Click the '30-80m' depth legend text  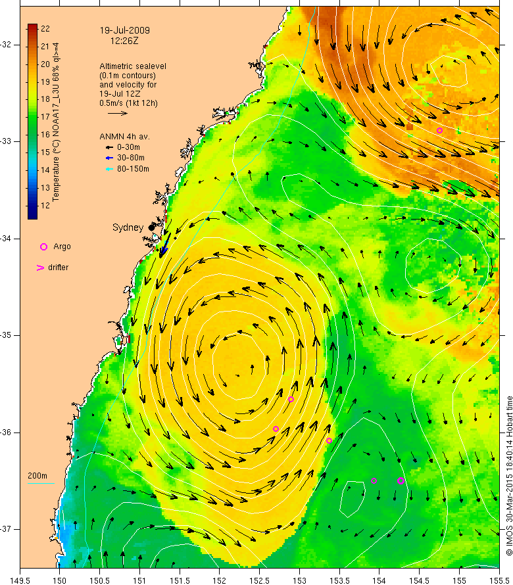coord(131,158)
